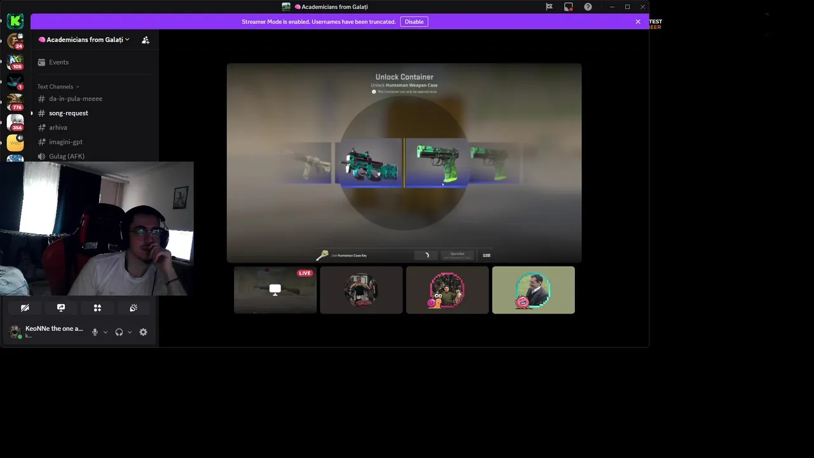Click Disable streamer mode button
This screenshot has height=458, width=814.
[x=414, y=22]
